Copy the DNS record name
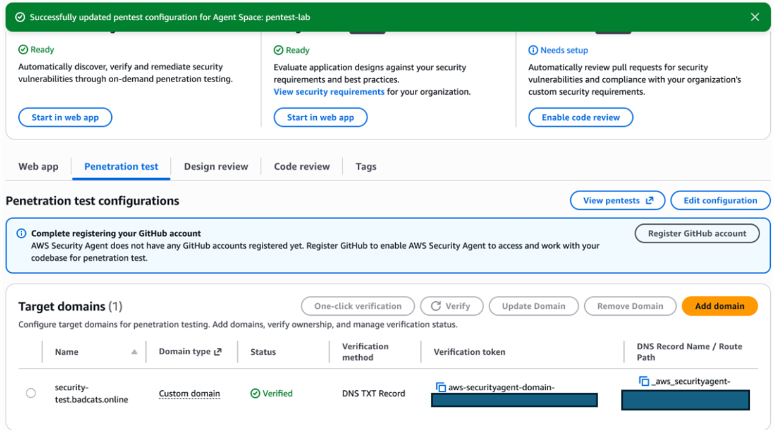The height and width of the screenshot is (430, 774). pos(644,381)
